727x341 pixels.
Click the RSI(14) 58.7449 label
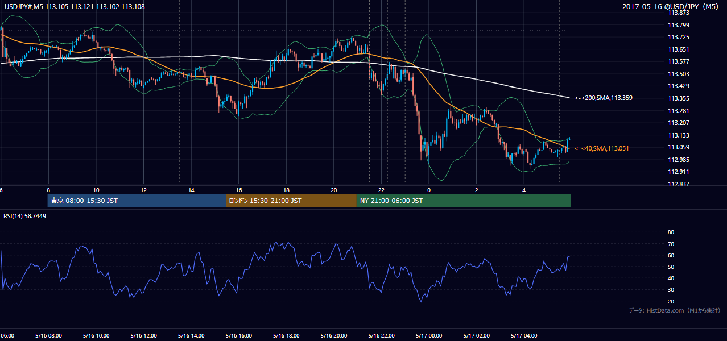tap(25, 216)
